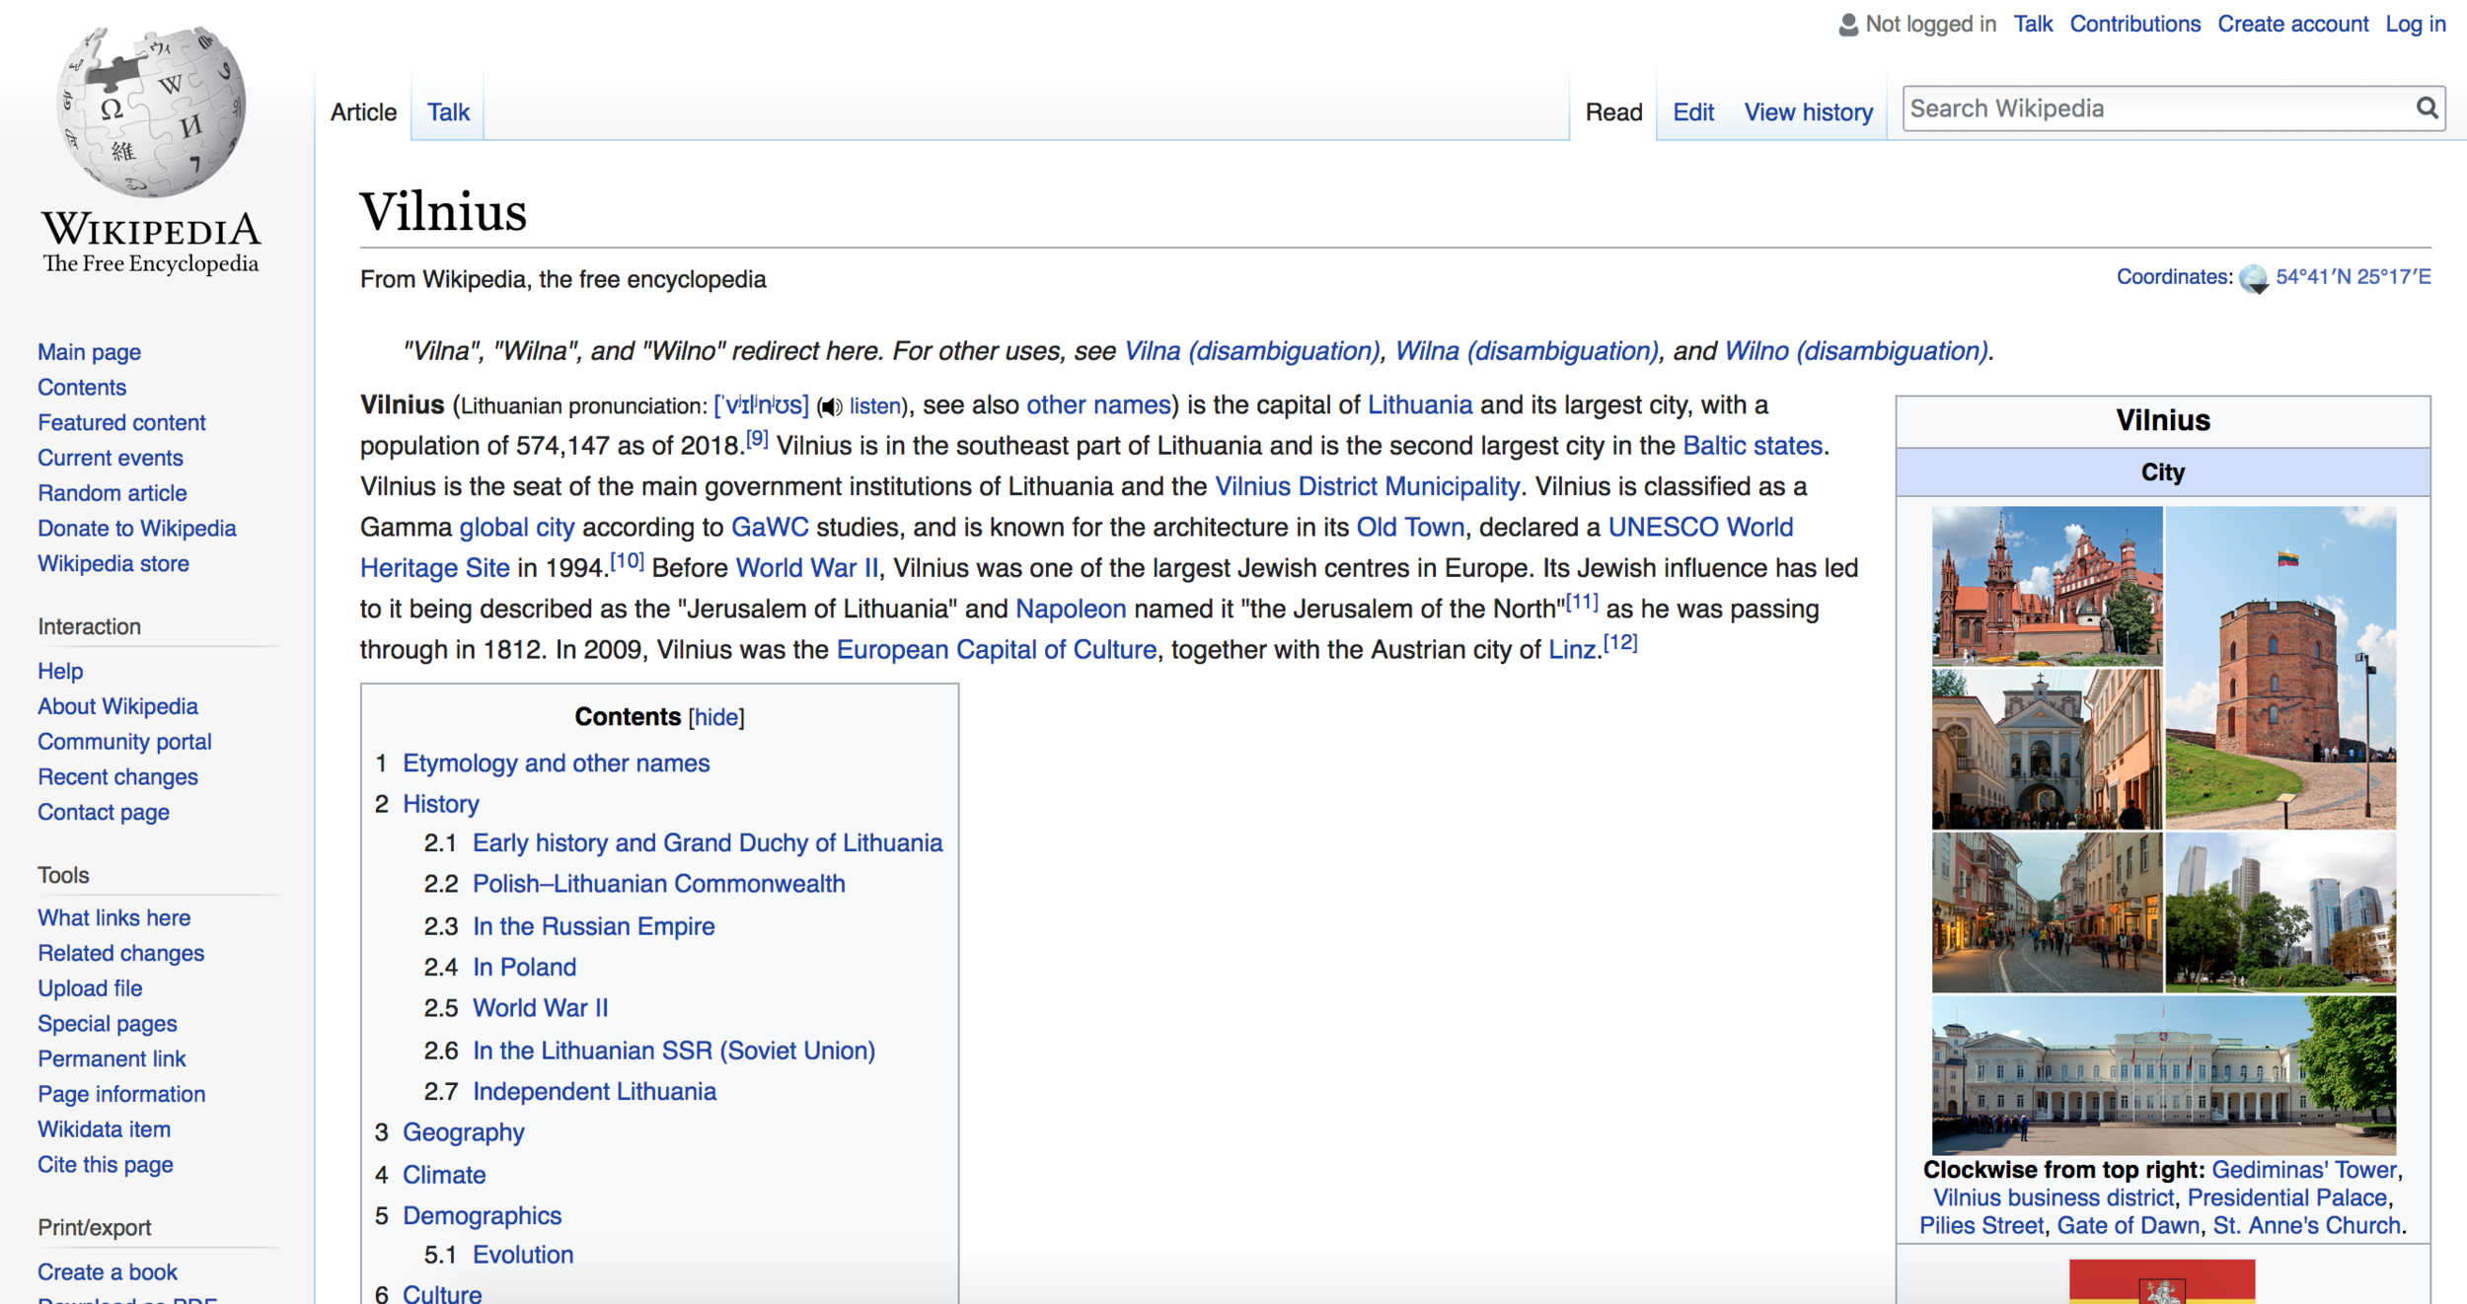Click the Baltic states link
Image resolution: width=2467 pixels, height=1304 pixels.
click(x=1752, y=446)
